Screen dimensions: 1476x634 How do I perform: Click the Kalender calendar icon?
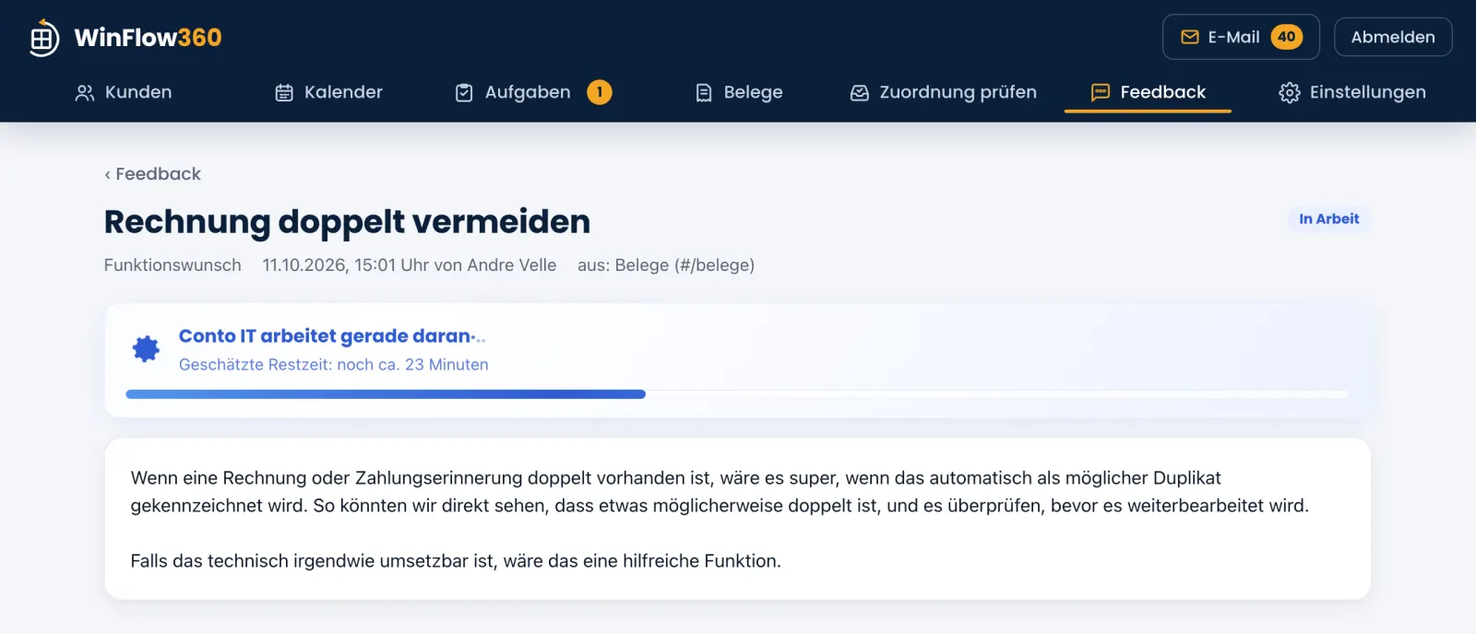pos(284,93)
